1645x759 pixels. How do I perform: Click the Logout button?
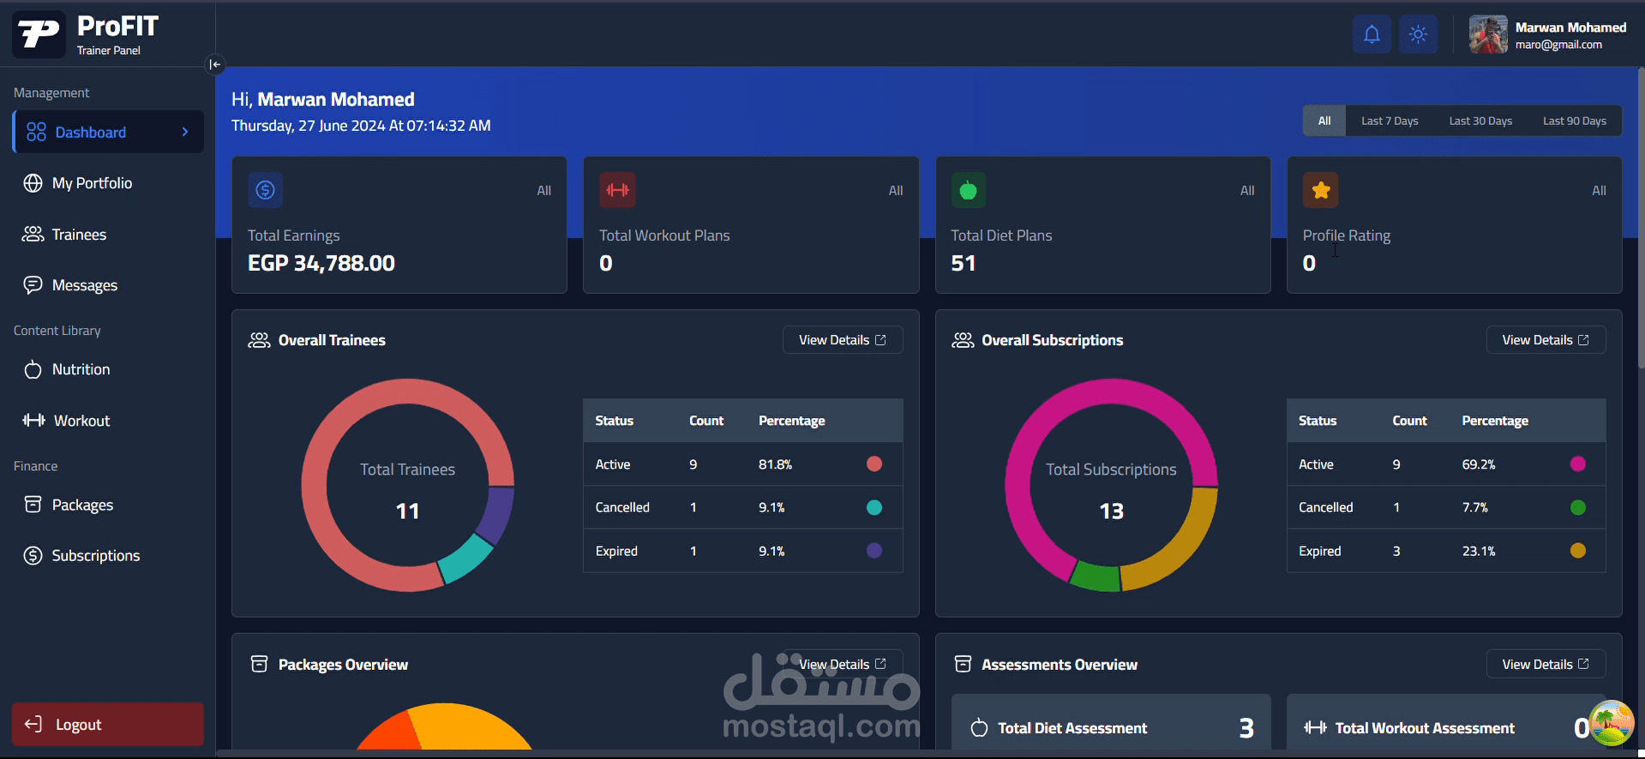coord(108,725)
